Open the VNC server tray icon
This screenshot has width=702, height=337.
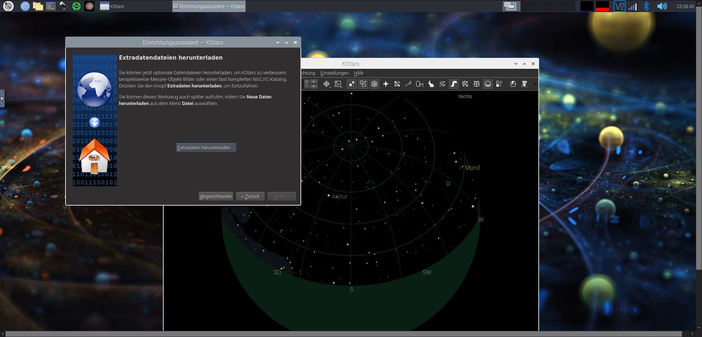[x=619, y=6]
